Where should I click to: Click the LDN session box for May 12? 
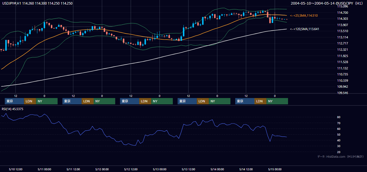145,101
